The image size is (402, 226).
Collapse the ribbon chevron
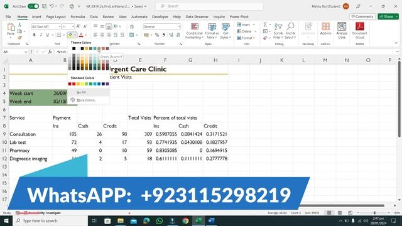coord(396,43)
